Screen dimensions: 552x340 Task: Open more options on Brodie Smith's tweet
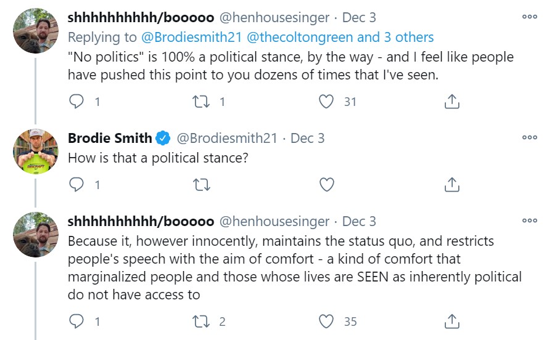click(529, 137)
